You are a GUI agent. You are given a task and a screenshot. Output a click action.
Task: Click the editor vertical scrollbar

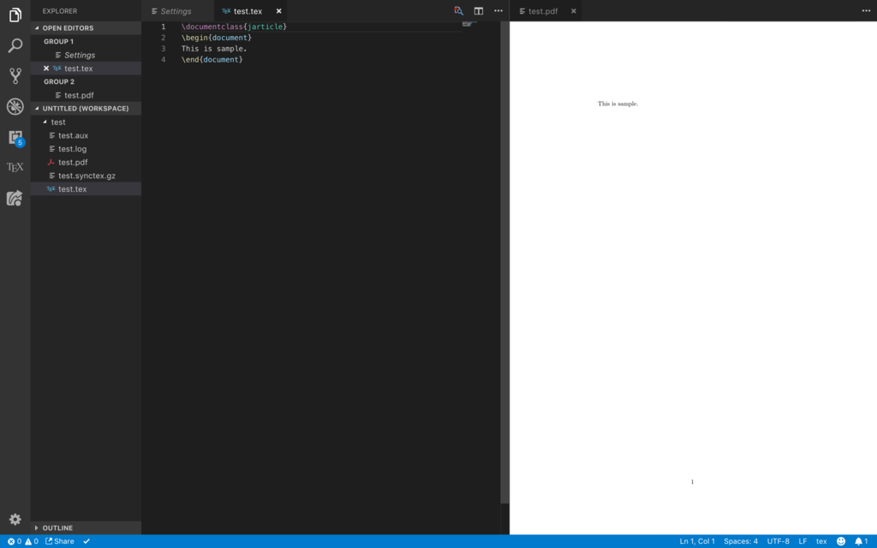(x=504, y=263)
